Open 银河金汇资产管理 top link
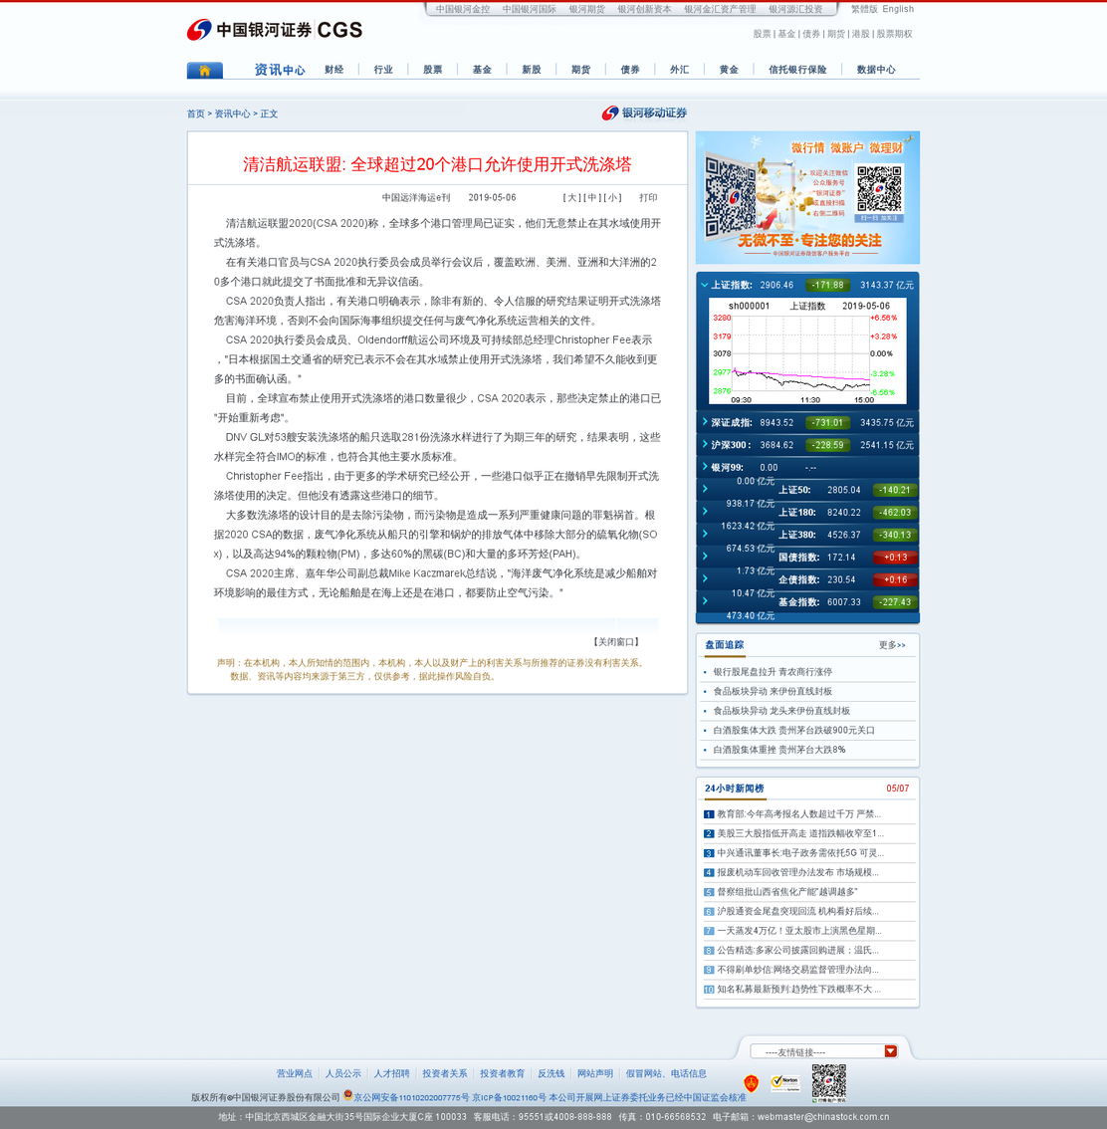The image size is (1107, 1129). [x=720, y=9]
